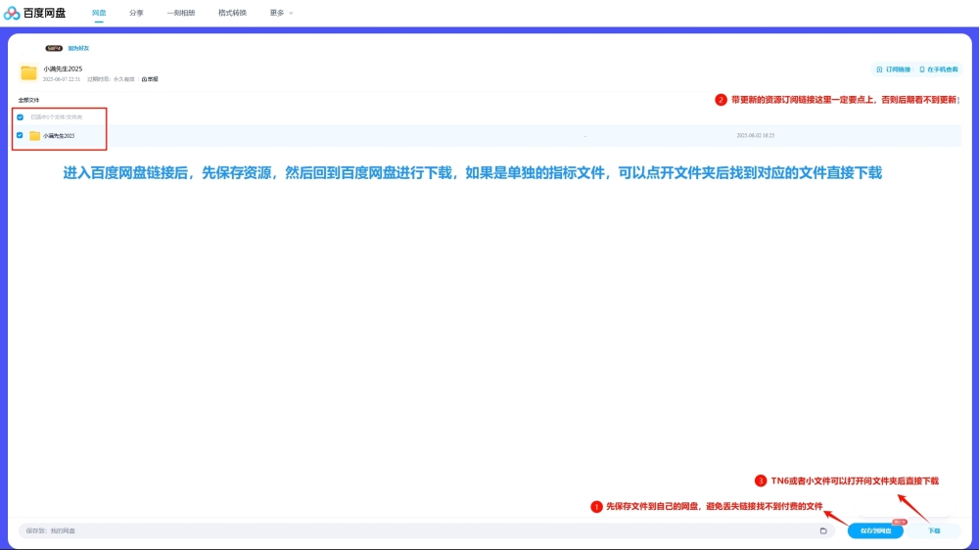Click the large folder icon in share header

point(28,73)
